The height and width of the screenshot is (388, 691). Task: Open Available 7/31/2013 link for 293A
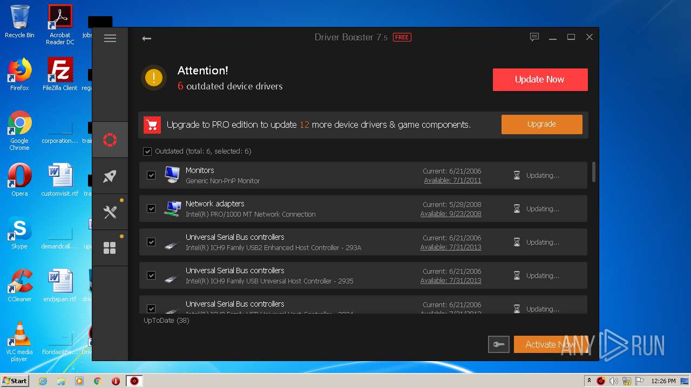pyautogui.click(x=451, y=247)
